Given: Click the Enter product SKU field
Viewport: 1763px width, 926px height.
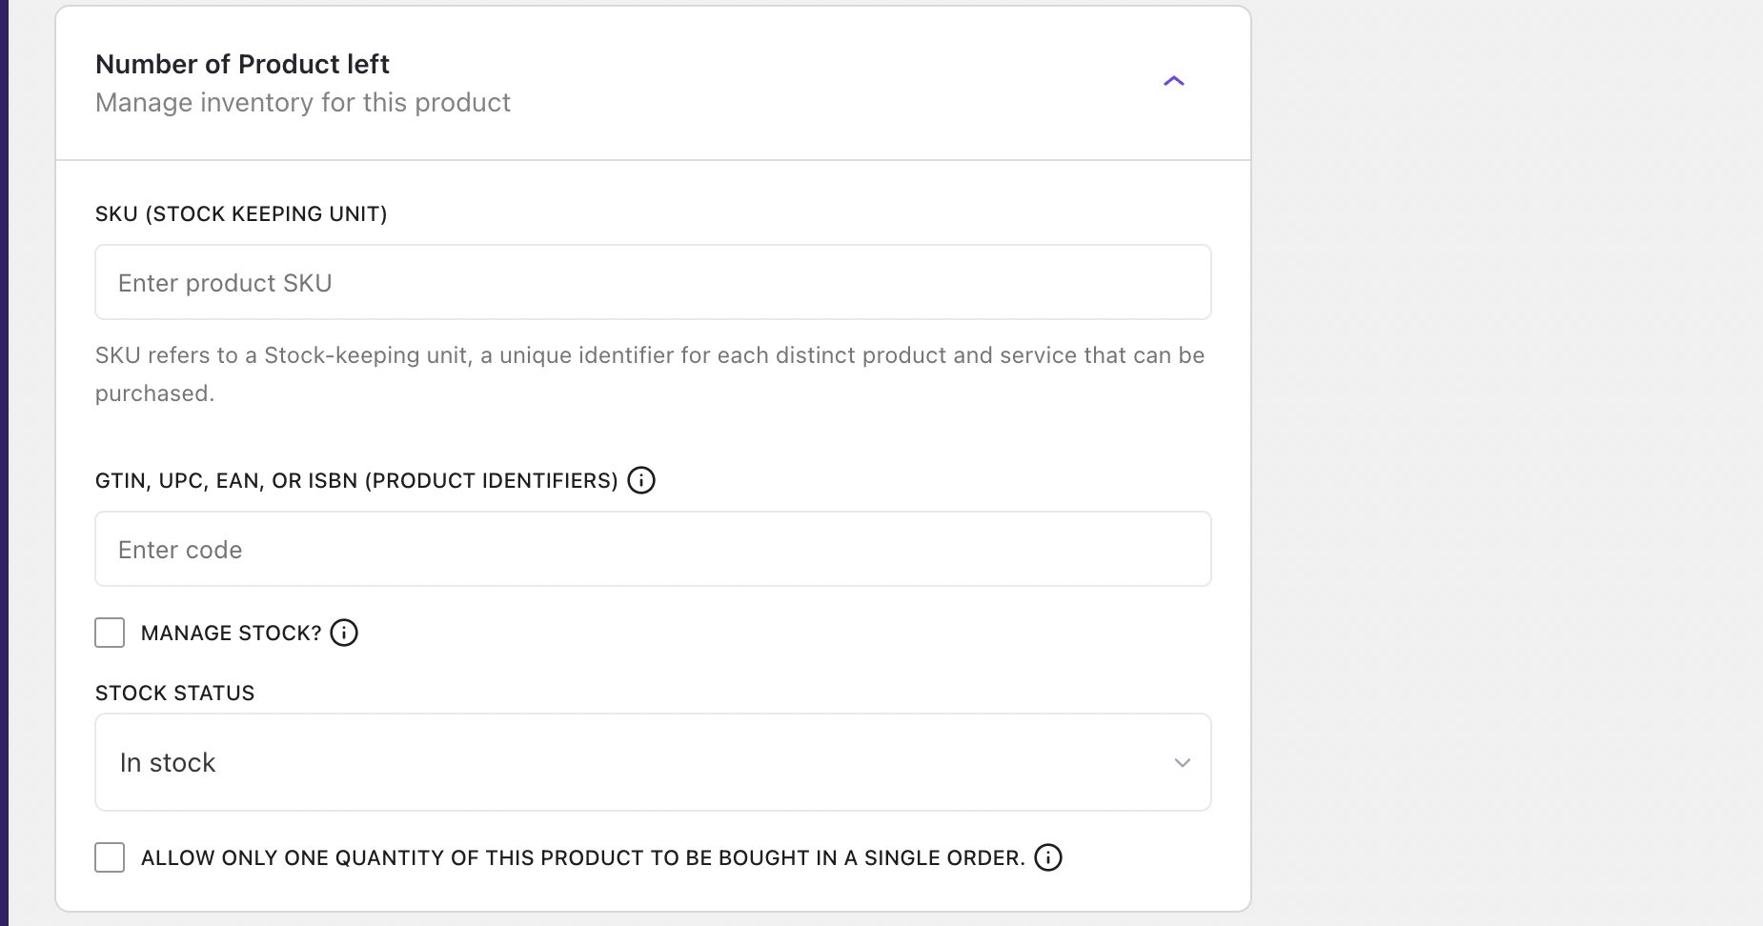Looking at the screenshot, I should click(653, 283).
